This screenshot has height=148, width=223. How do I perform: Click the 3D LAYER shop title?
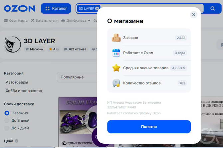pyautogui.click(x=39, y=41)
